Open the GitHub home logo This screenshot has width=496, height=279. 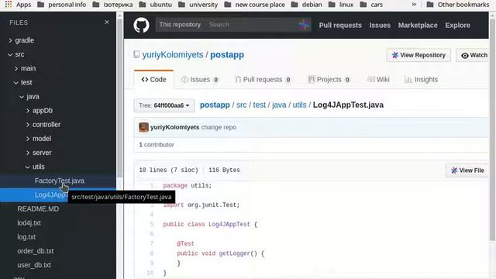tap(141, 25)
